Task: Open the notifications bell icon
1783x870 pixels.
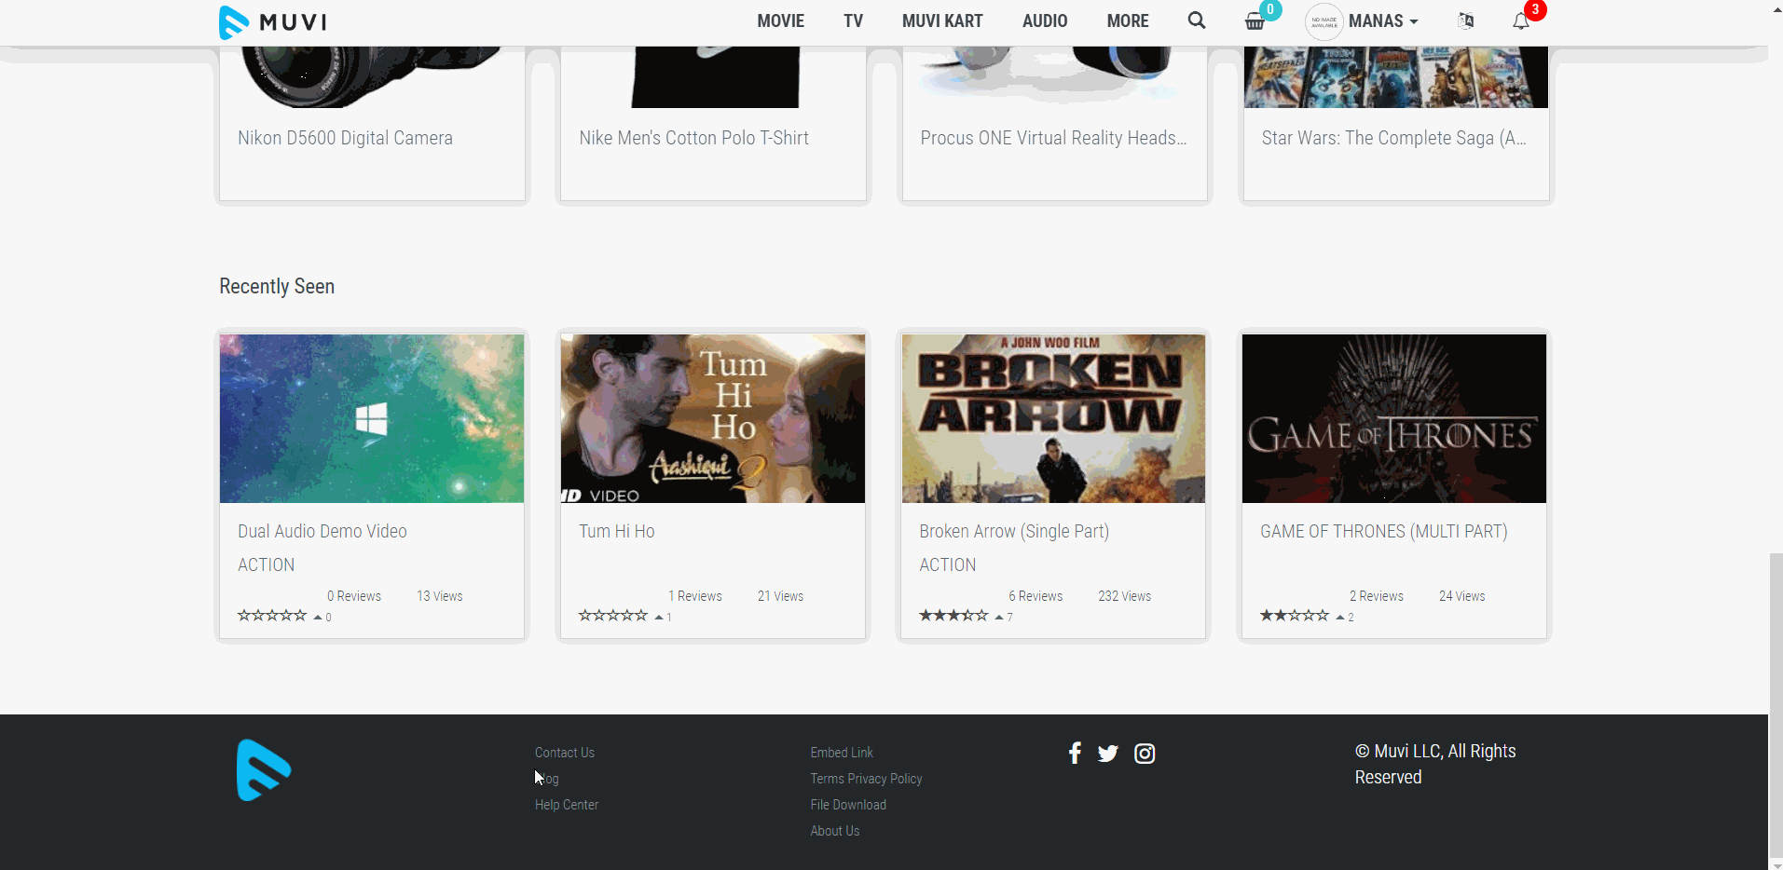Action: tap(1520, 21)
